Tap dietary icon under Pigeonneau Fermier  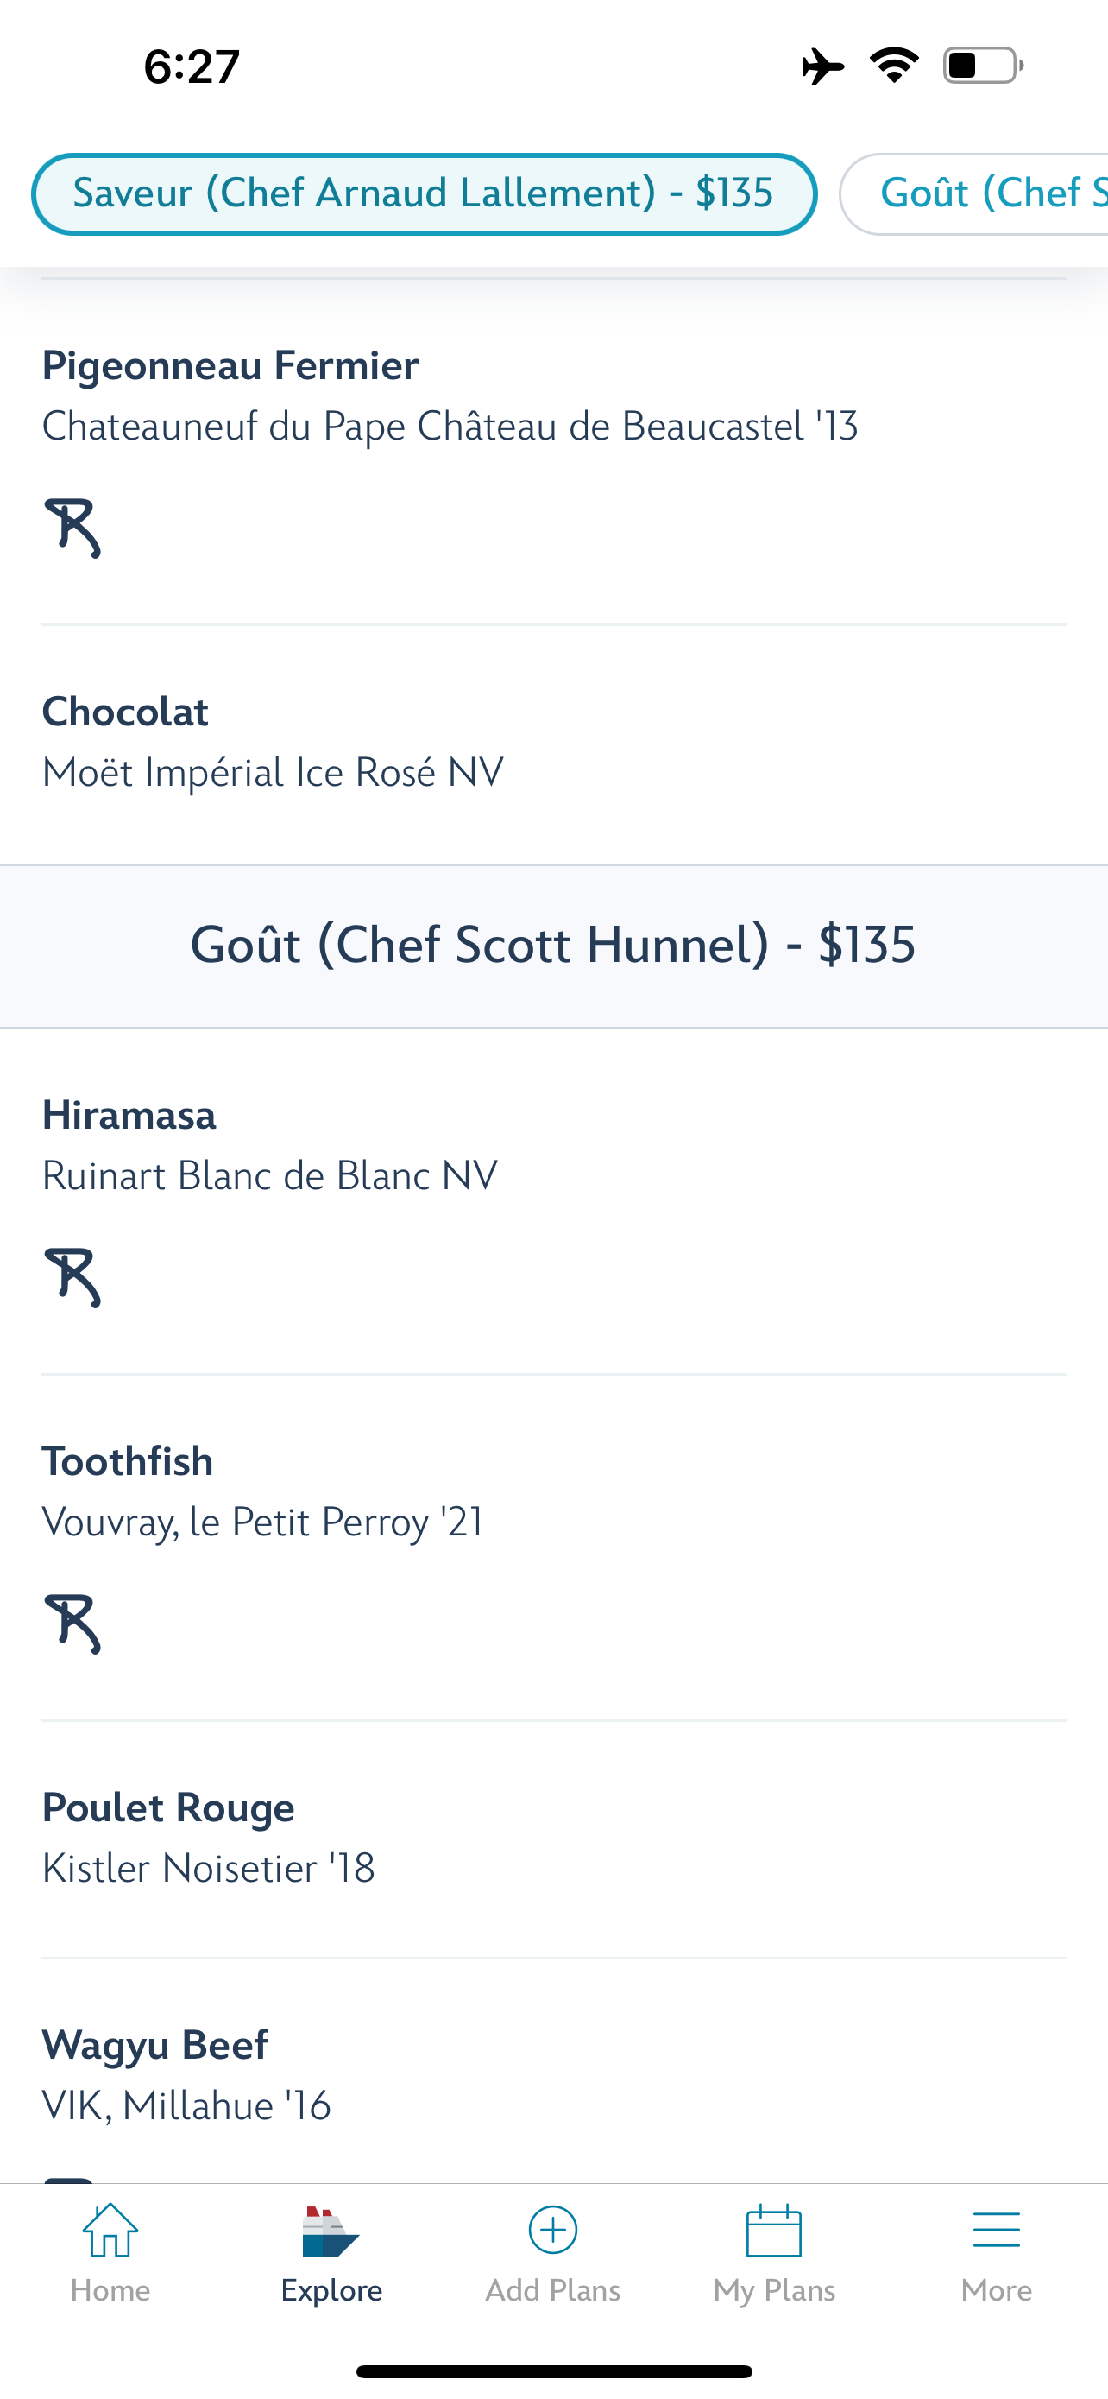tap(72, 527)
